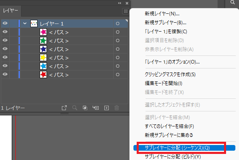Click the create new layer plus icon
239x160 pixels.
[106, 108]
